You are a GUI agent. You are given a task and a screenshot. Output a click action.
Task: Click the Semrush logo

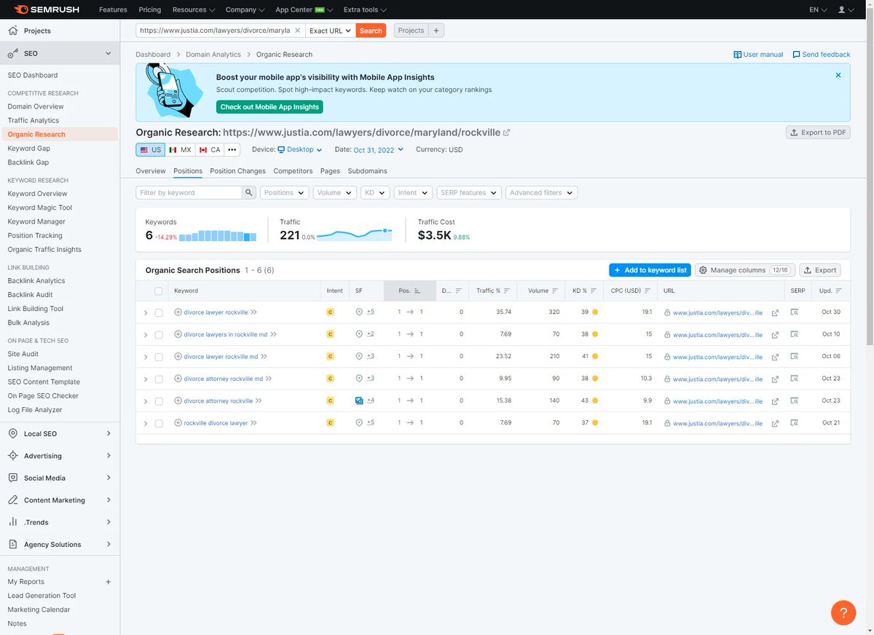(47, 9)
